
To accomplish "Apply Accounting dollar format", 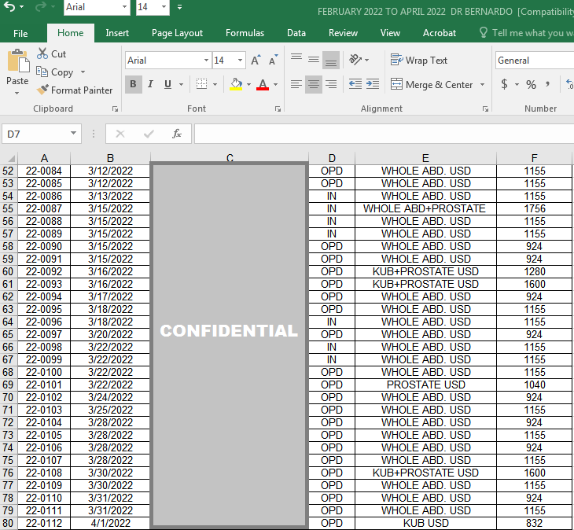I will tap(505, 85).
